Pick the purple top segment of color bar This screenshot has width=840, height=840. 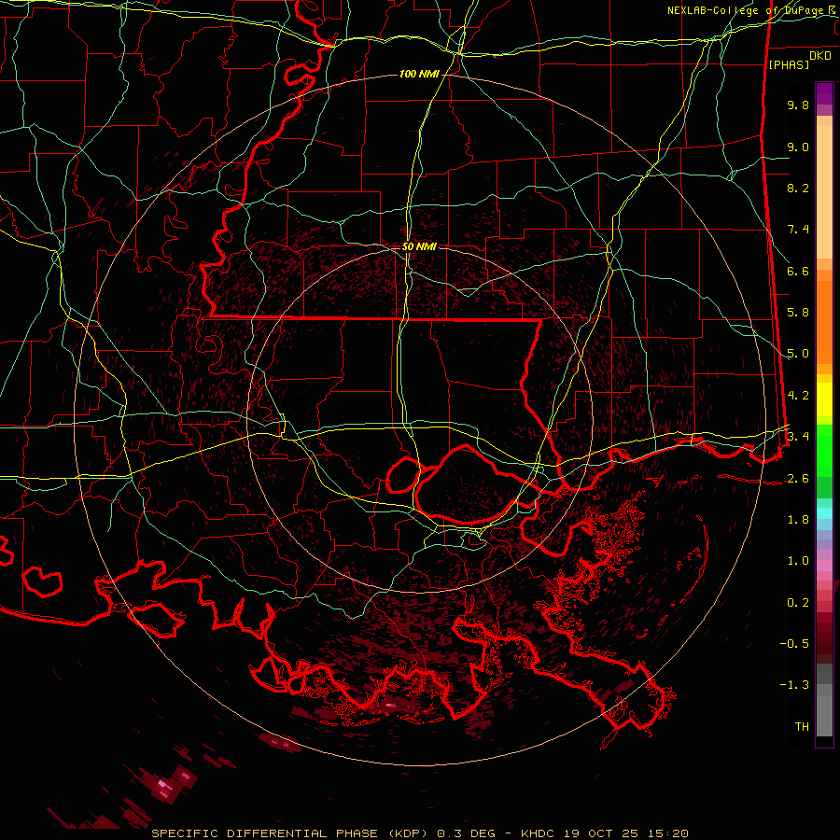(x=824, y=93)
